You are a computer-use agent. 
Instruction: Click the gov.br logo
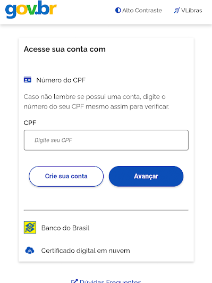(x=31, y=10)
